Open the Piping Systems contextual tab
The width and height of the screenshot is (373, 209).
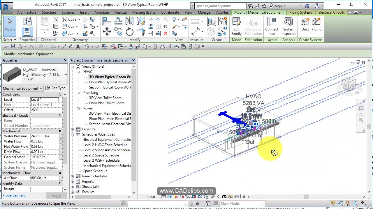[301, 12]
